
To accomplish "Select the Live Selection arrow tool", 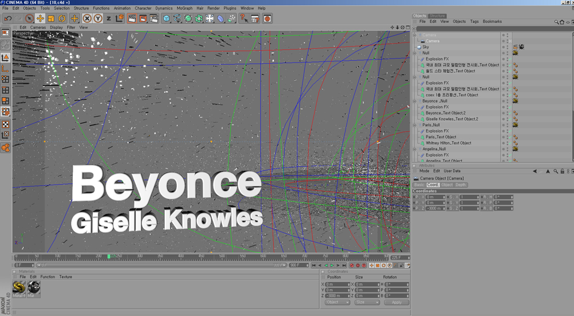I will [30, 18].
